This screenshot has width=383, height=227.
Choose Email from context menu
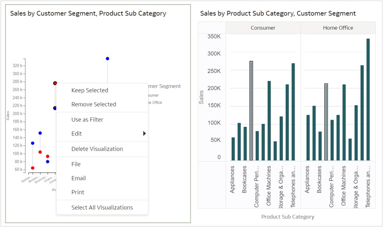78,178
